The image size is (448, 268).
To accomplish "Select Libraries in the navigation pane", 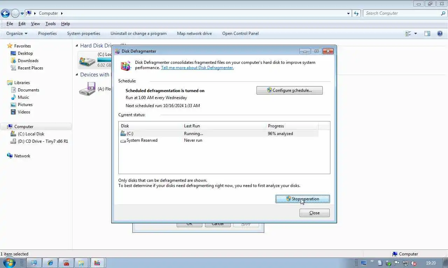I will point(22,83).
